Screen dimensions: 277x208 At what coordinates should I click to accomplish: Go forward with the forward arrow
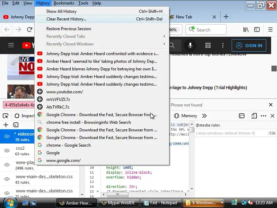[x=18, y=29]
